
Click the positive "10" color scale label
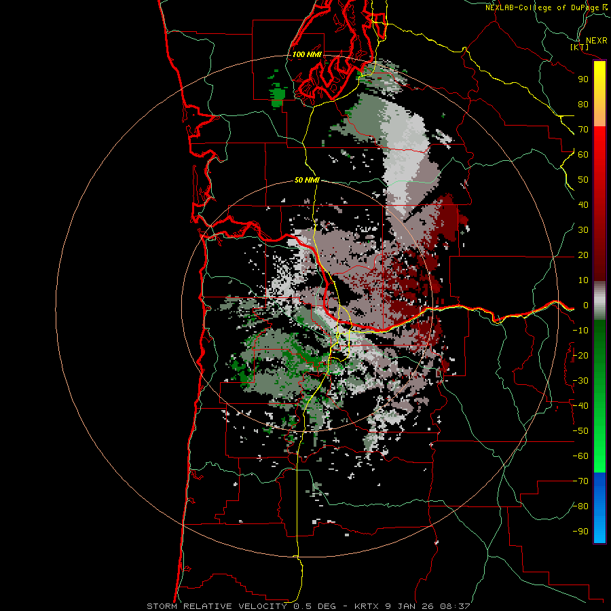click(x=583, y=280)
